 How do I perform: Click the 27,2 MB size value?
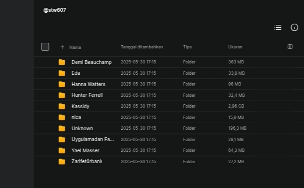point(236,162)
